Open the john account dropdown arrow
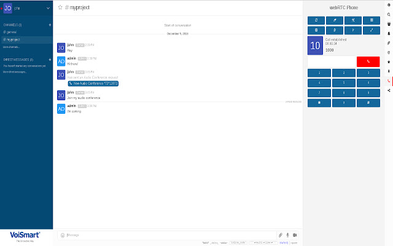Image resolution: width=393 pixels, height=246 pixels. (x=48, y=8)
